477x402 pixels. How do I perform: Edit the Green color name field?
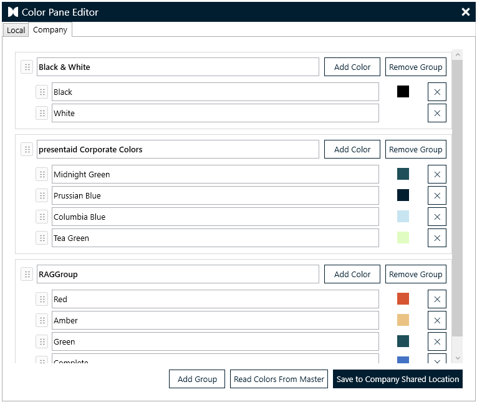coord(215,341)
